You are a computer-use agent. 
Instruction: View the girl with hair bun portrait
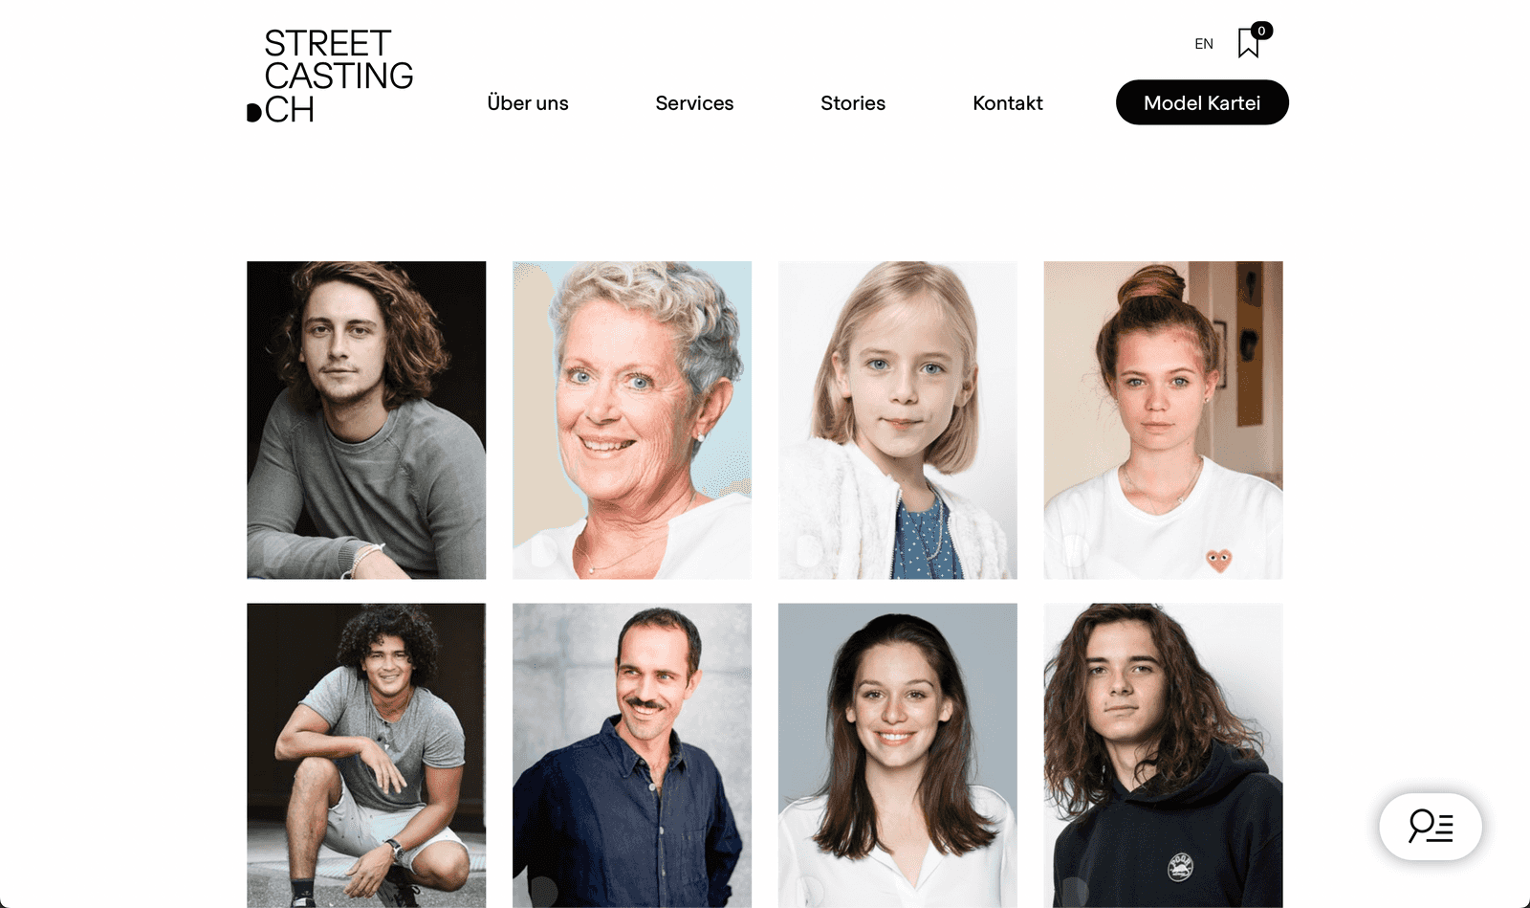click(1164, 420)
